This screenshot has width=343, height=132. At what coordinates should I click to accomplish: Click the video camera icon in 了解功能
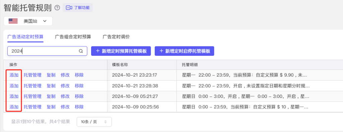[x=69, y=8]
